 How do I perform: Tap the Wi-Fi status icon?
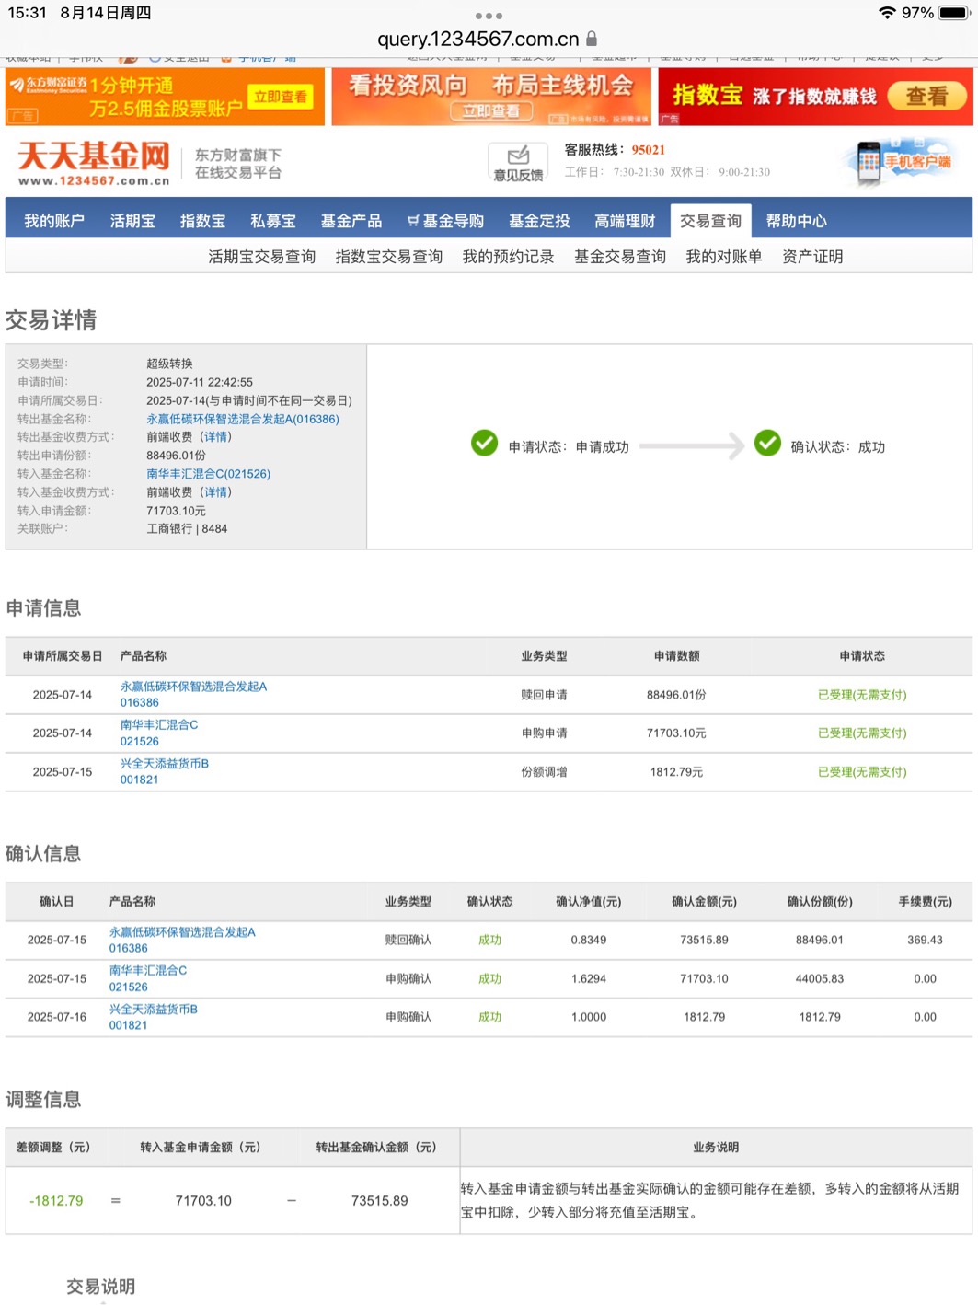(x=887, y=13)
